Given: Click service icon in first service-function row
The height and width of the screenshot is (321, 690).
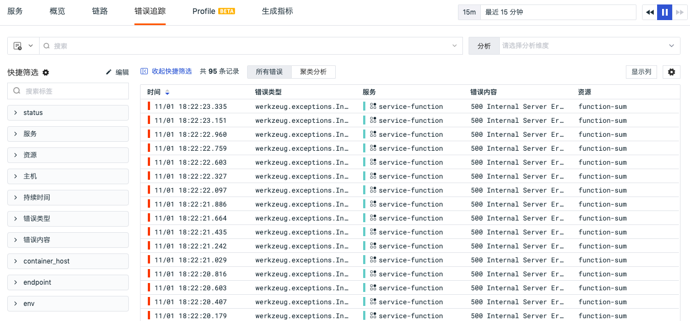Looking at the screenshot, I should point(373,106).
